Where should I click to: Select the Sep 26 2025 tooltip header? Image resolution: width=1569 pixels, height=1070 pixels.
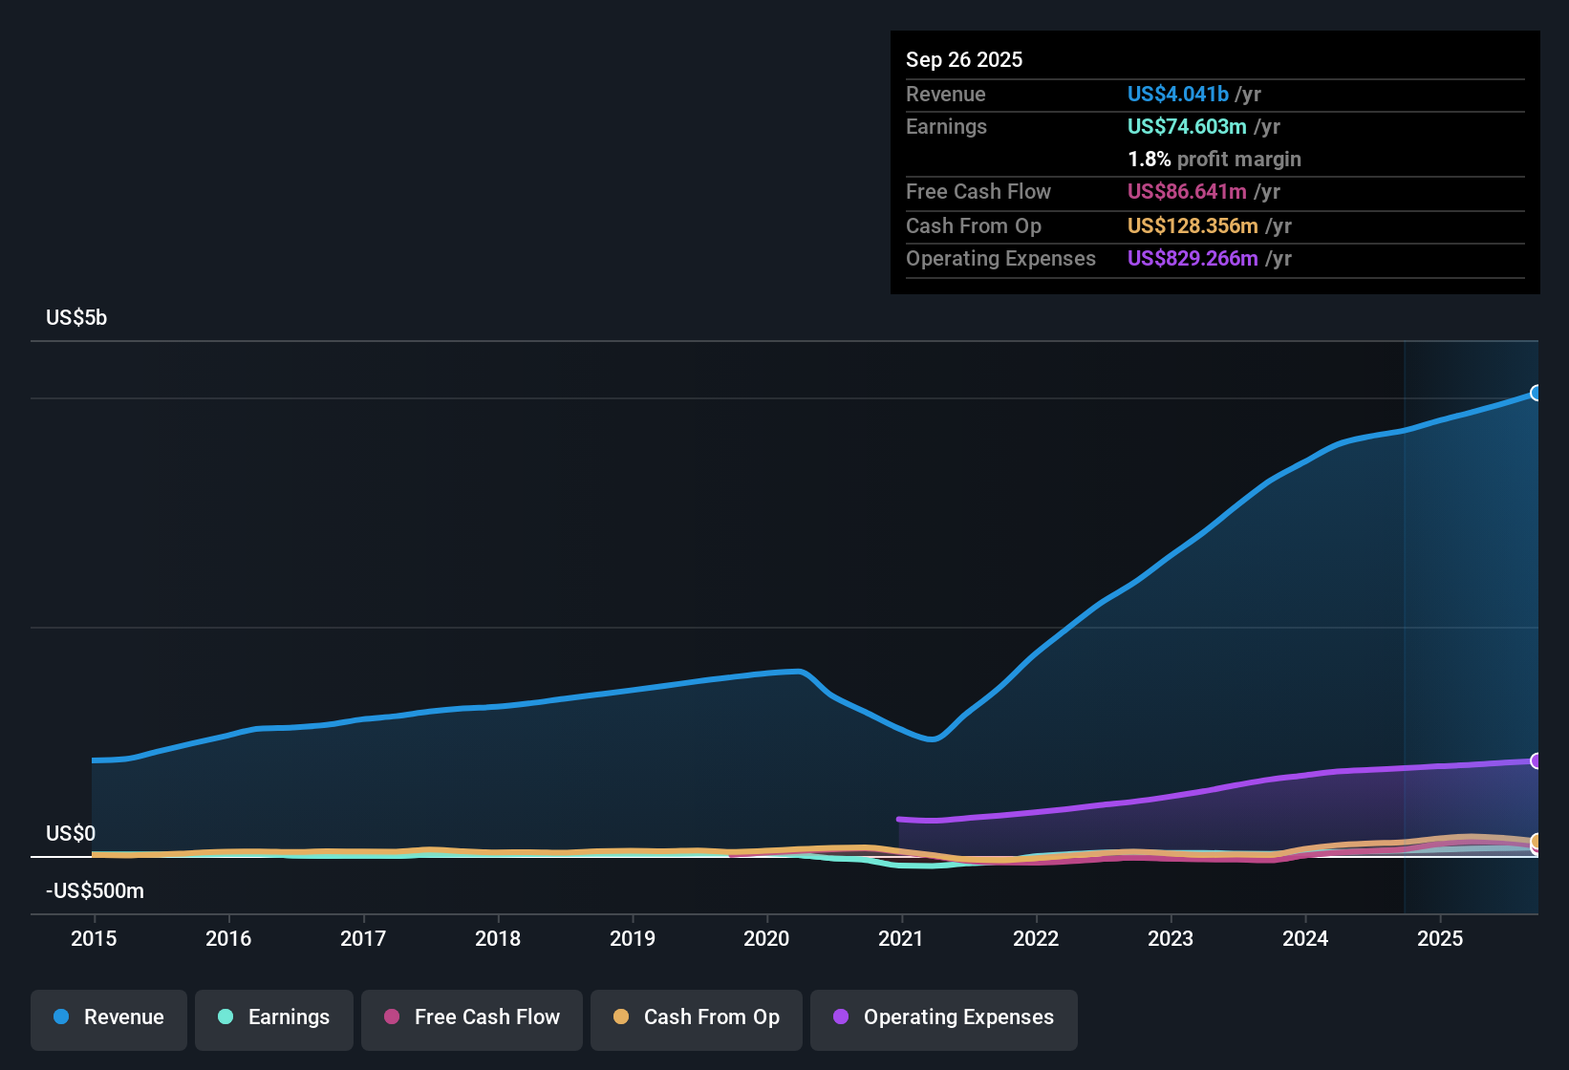coord(964,59)
